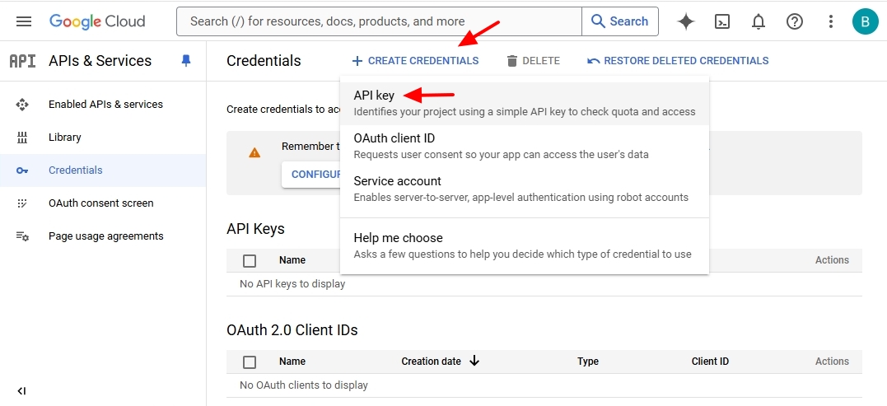Activate Cloud Shell terminal icon
Viewport: 887px width, 406px height.
pos(721,21)
